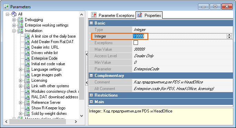Click the Sold by weight dishes folder icon
This screenshot has height=128, width=236.
27,114
